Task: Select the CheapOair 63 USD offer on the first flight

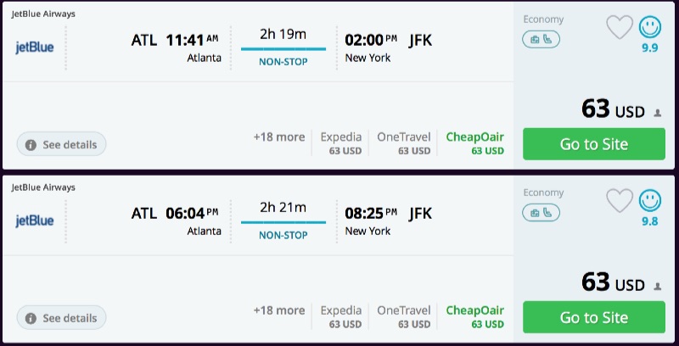Action: pos(474,143)
